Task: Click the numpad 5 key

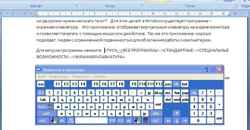Action: 202,107
